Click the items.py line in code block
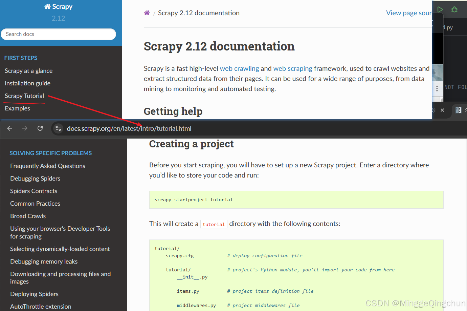Image resolution: width=467 pixels, height=311 pixels. click(x=188, y=291)
